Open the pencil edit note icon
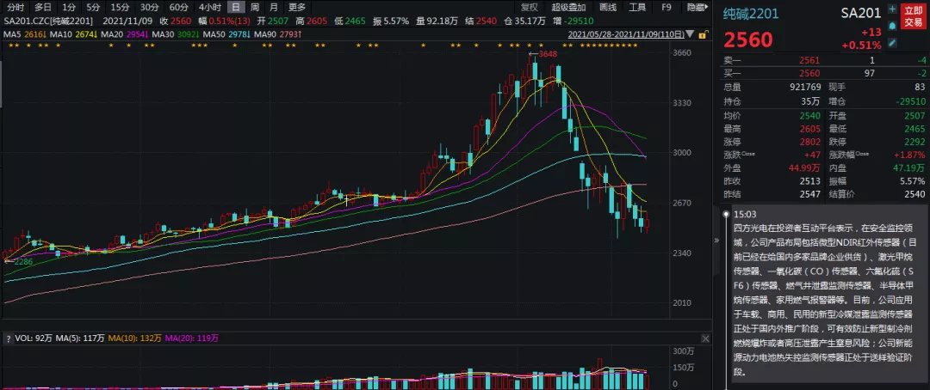Screen dimensions: 930x390 click(x=892, y=43)
